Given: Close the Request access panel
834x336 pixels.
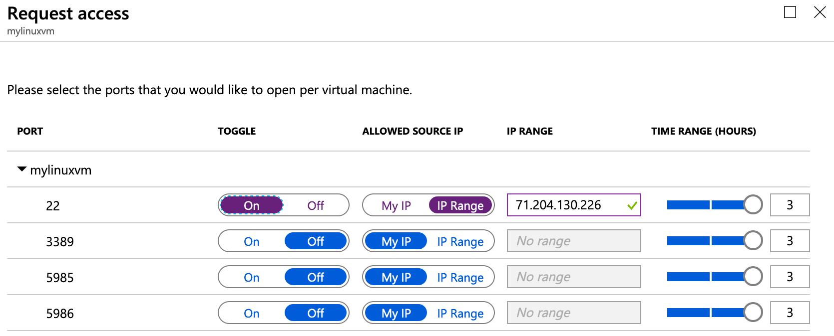Looking at the screenshot, I should (820, 12).
